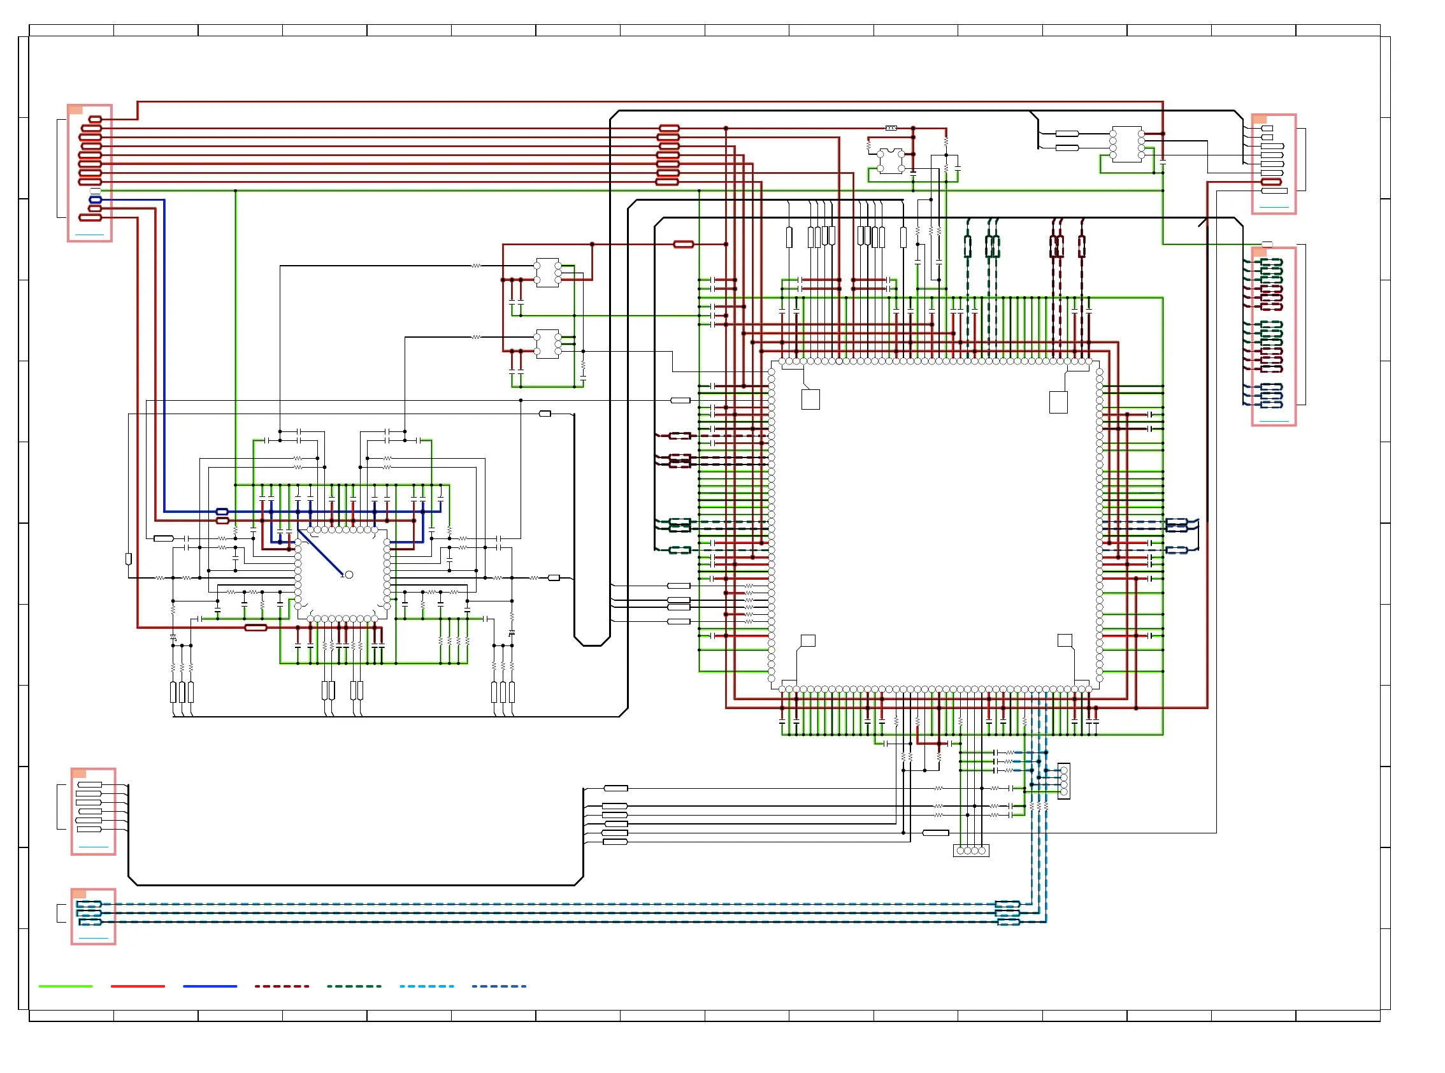Select the uncolored pin on the green net in top-left connector
The width and height of the screenshot is (1445, 1073).
pos(96,191)
